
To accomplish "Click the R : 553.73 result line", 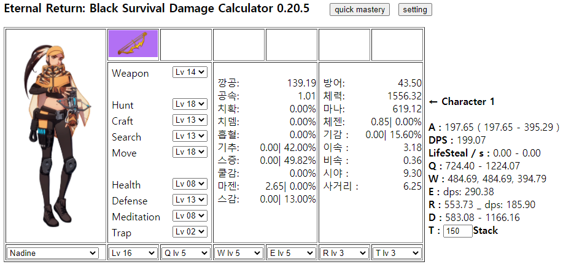I will click(x=482, y=204).
